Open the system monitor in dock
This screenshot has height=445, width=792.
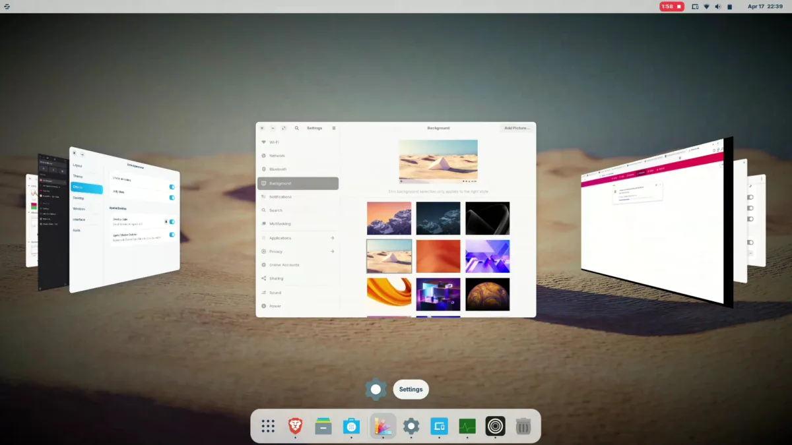(467, 427)
